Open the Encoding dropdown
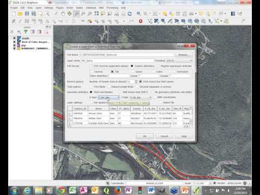Viewport: 260px width, 195px height. 179,61
